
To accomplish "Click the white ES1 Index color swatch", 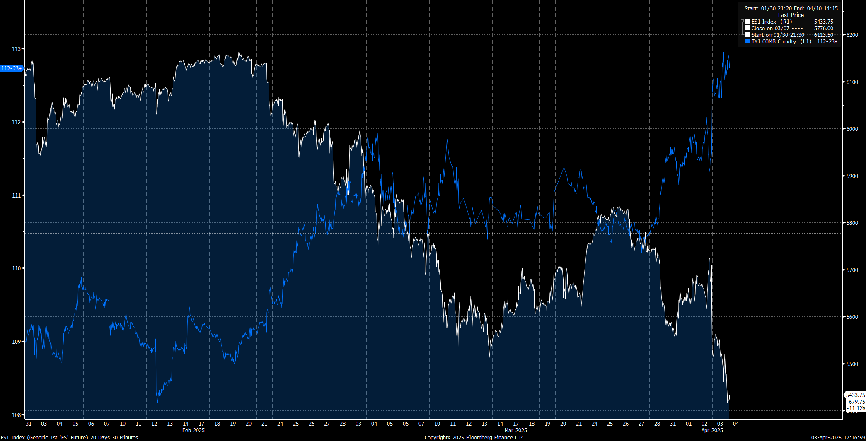I will (747, 22).
